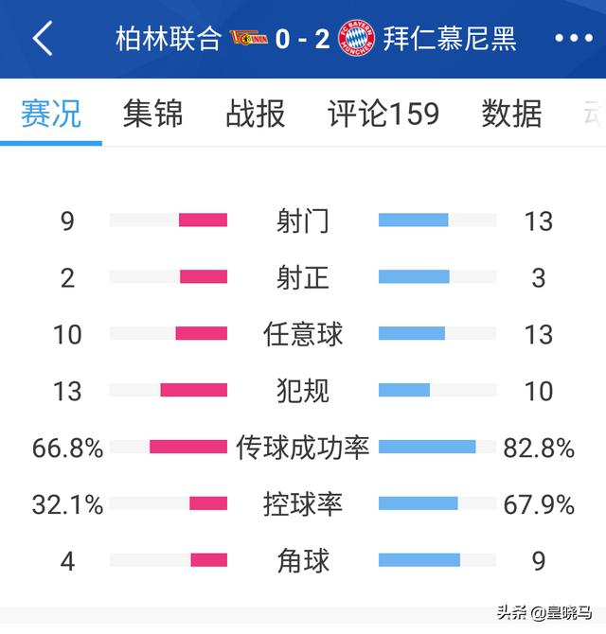
Task: Tap the pink 犯规 fouls bar
Action: (194, 390)
